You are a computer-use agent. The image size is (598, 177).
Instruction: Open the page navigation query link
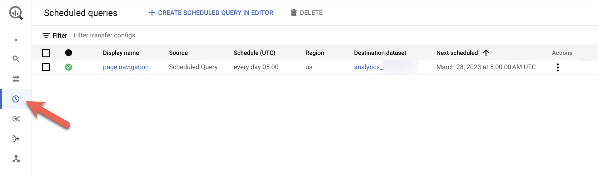click(x=126, y=67)
